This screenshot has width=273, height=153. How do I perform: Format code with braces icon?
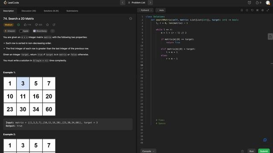tap(247, 10)
